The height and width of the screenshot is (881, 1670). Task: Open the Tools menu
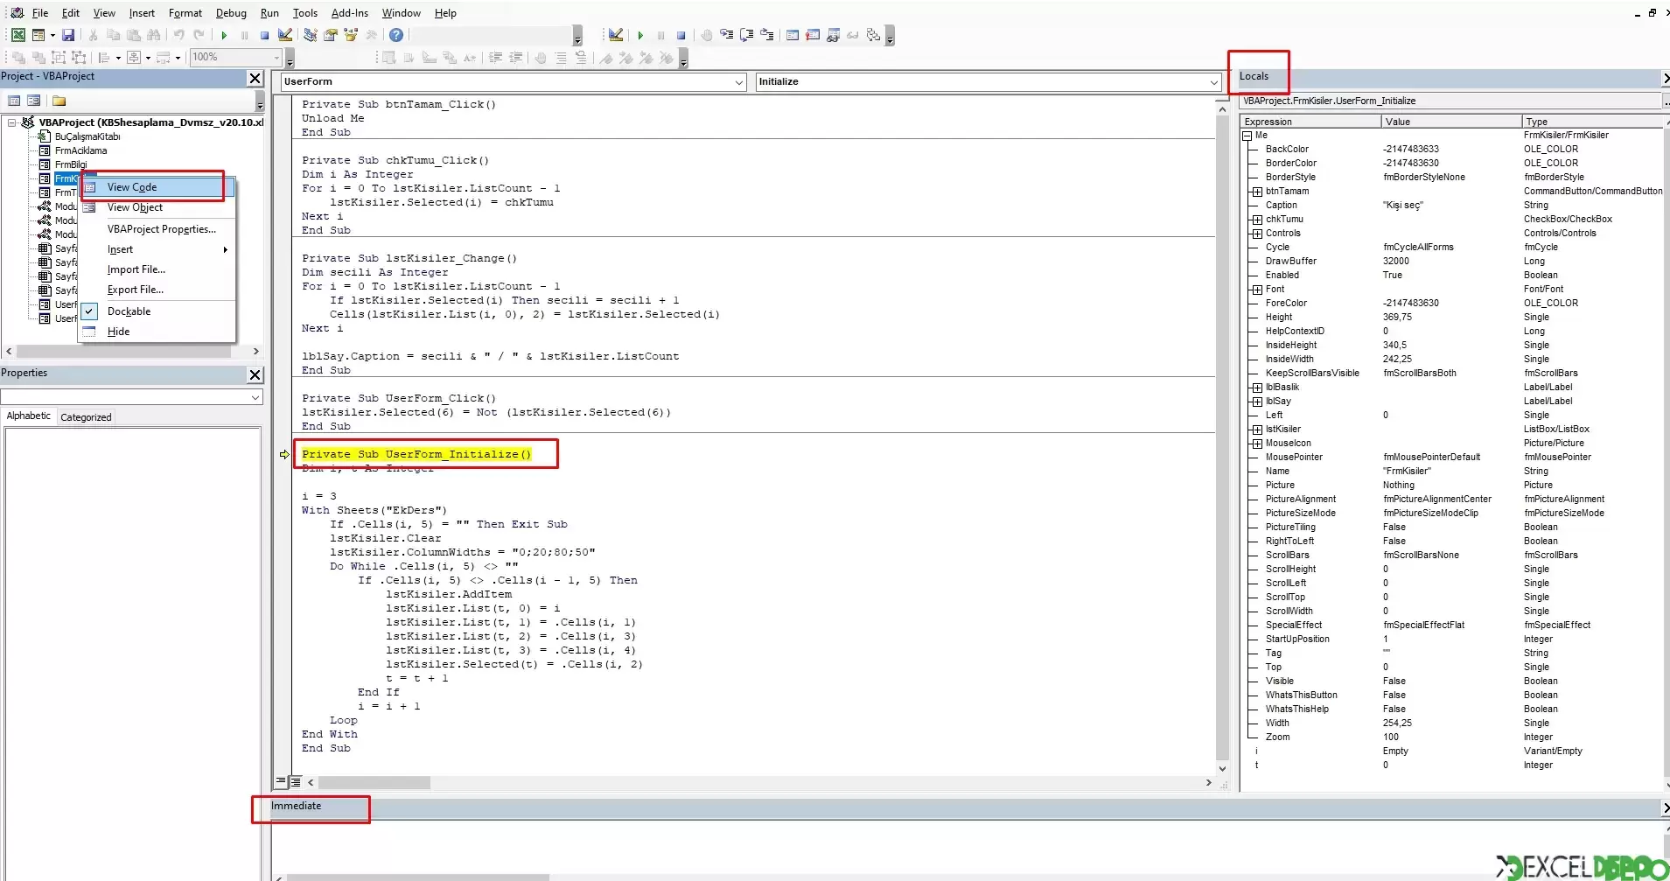pos(304,13)
